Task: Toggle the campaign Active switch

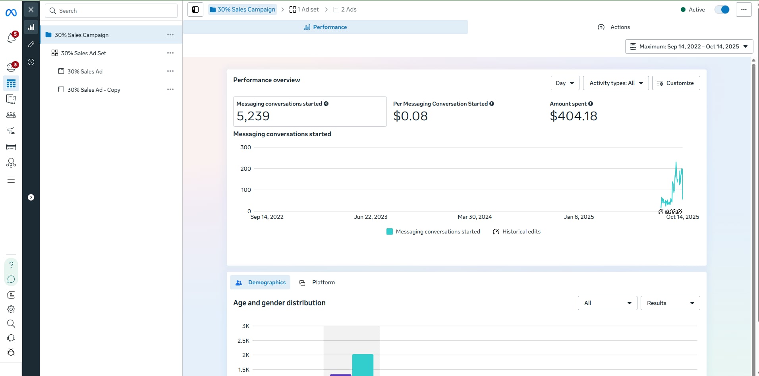Action: click(722, 10)
